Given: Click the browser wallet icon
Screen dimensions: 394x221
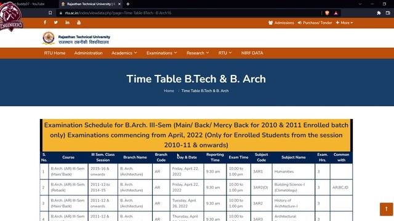Looking at the screenshot, I should coord(388,13).
